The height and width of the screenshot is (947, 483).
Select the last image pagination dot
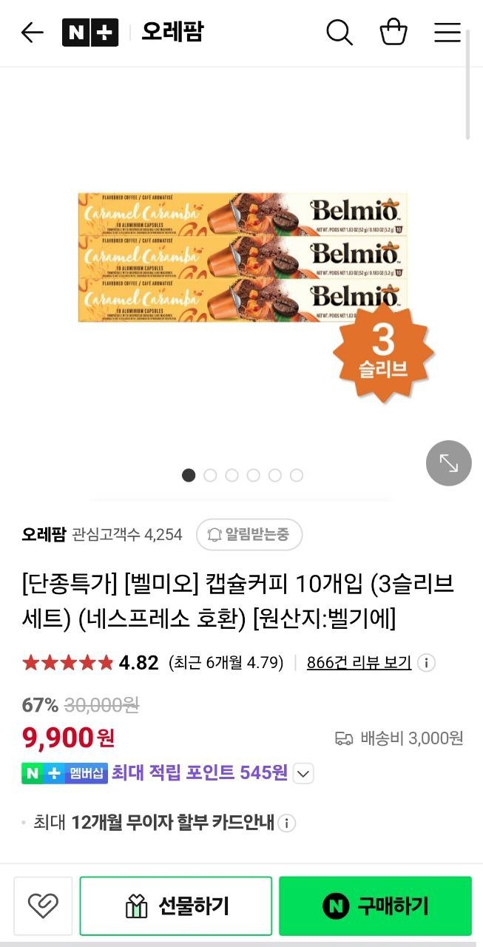point(297,475)
